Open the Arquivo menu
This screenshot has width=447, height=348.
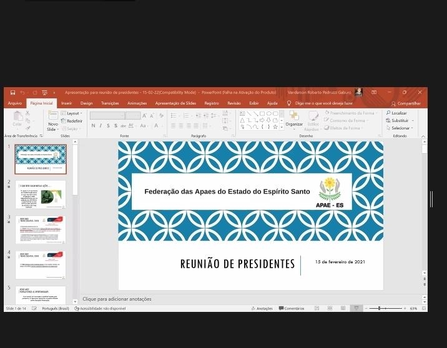coord(15,103)
